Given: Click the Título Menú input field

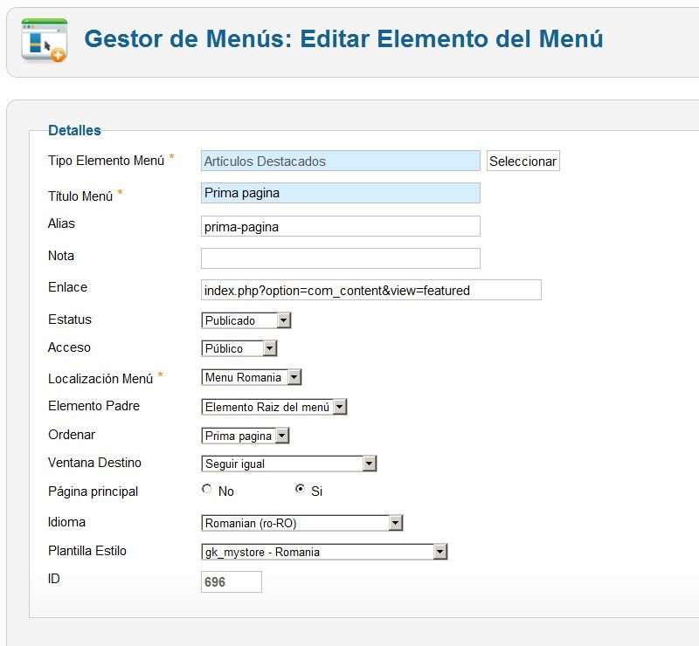Looking at the screenshot, I should click(x=341, y=193).
